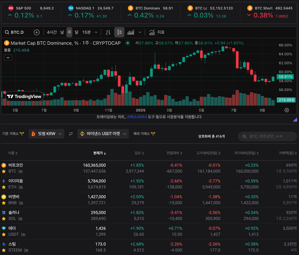Viewport: 299px width, 255px height.
Task: Switch chart to 주 weekly interval
Action: [x=70, y=32]
